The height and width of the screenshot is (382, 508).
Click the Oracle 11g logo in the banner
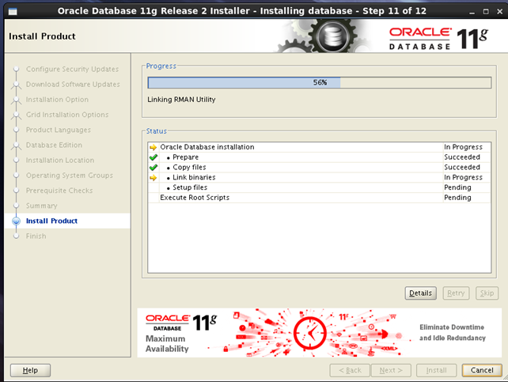coord(181,323)
